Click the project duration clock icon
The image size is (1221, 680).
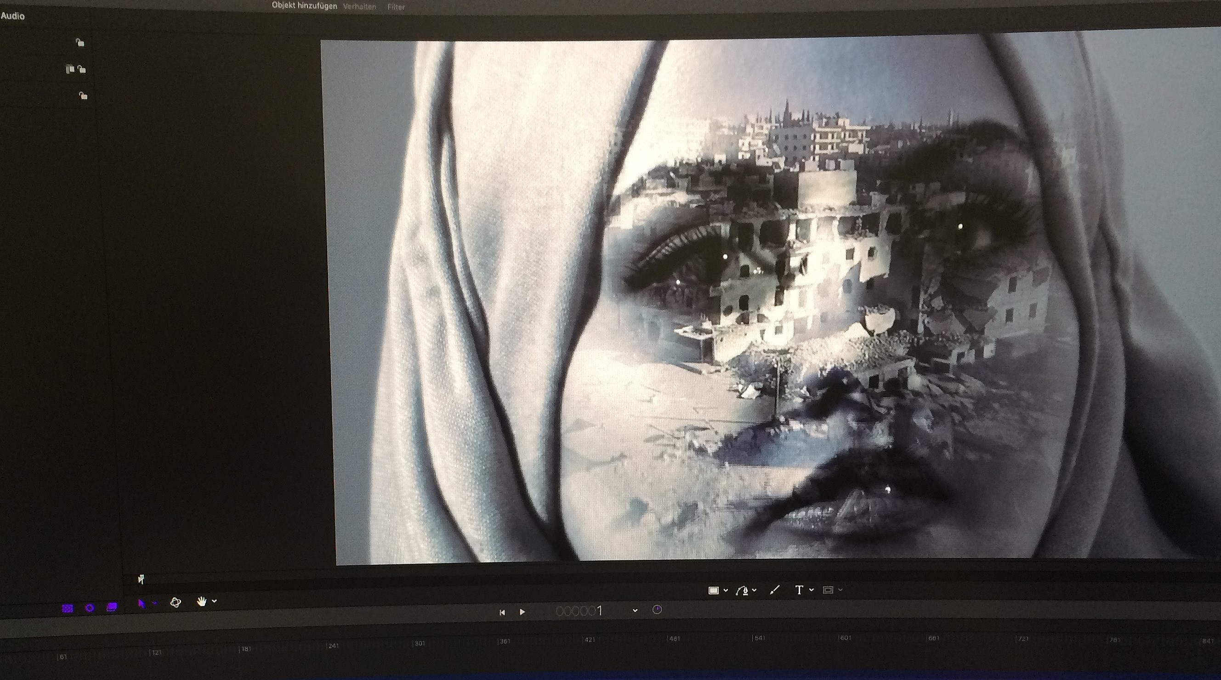click(x=657, y=610)
